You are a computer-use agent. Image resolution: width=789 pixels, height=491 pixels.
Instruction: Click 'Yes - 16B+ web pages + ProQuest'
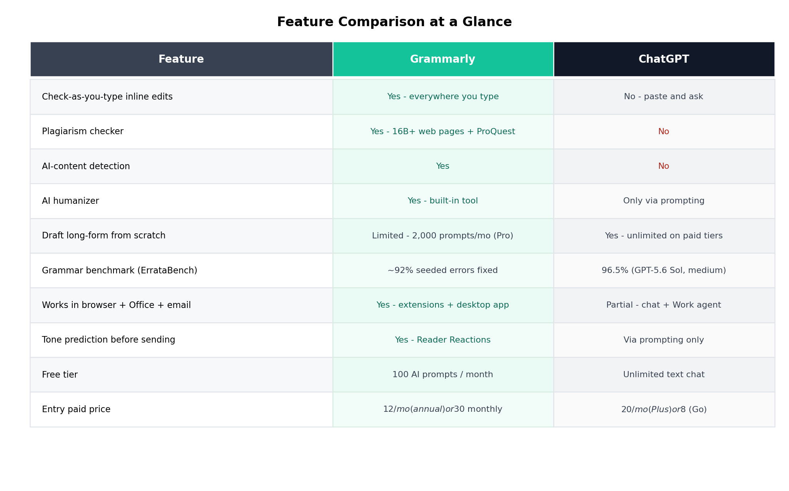(443, 131)
